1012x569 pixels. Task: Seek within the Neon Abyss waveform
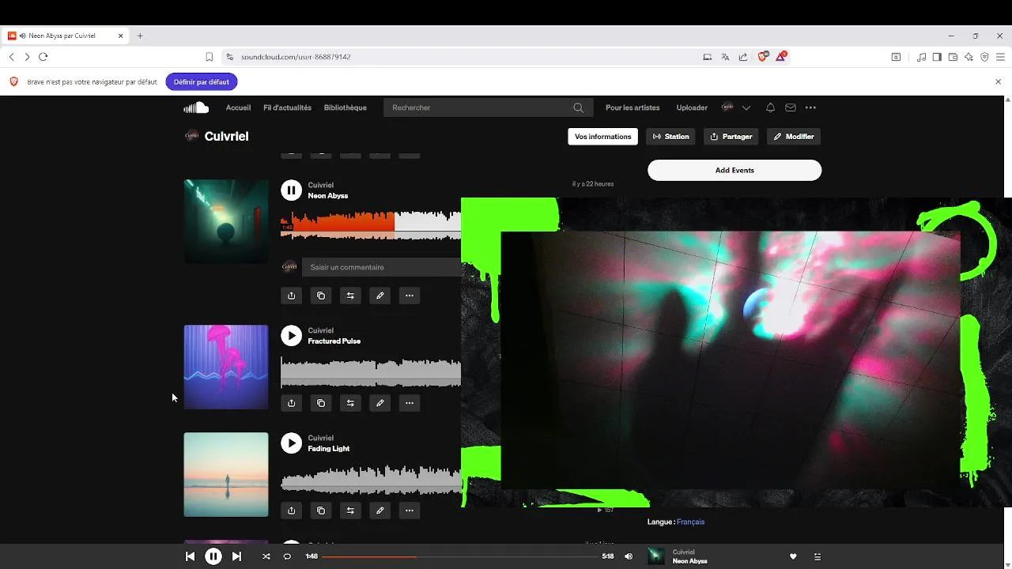coord(371,224)
